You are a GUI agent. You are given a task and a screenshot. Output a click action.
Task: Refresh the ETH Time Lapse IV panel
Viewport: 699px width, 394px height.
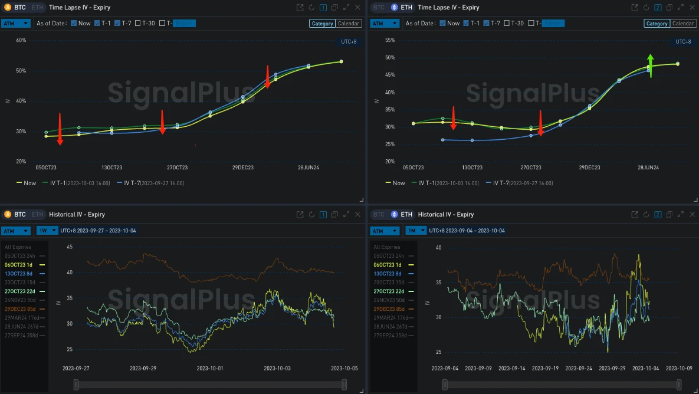click(646, 7)
